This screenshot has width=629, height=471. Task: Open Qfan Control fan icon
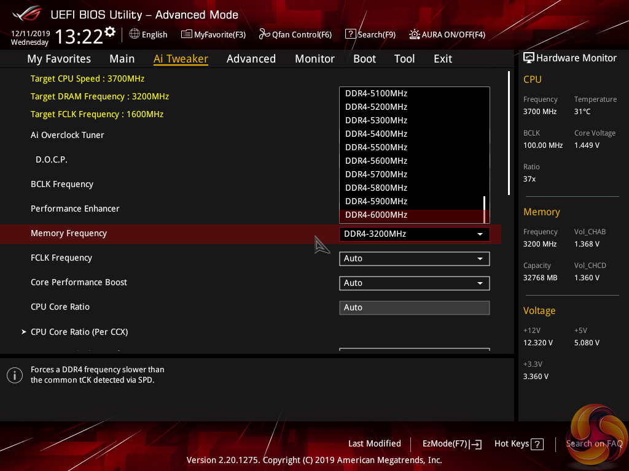click(x=264, y=34)
